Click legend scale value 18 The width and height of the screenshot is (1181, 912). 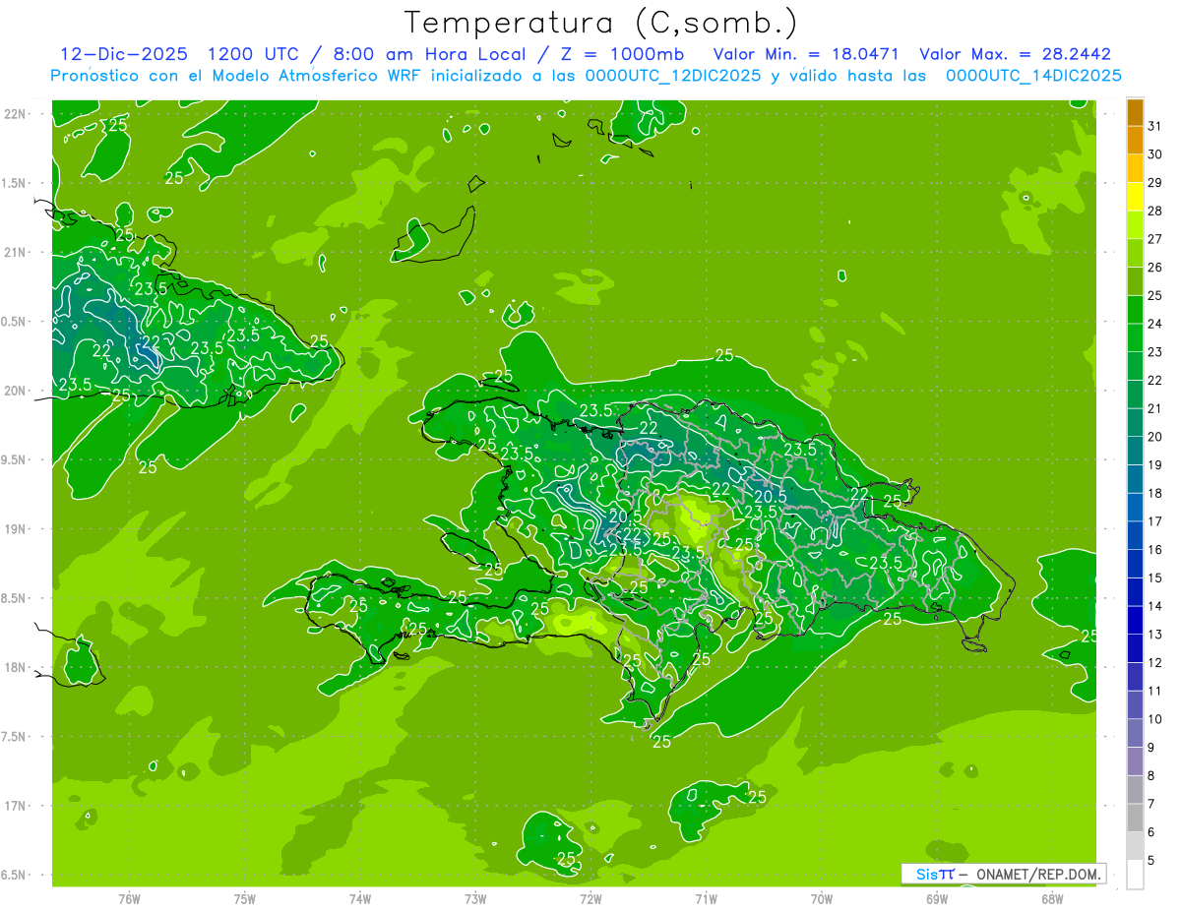click(1155, 493)
